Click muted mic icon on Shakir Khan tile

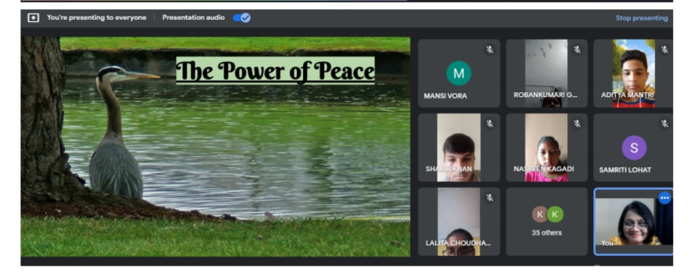pyautogui.click(x=489, y=124)
